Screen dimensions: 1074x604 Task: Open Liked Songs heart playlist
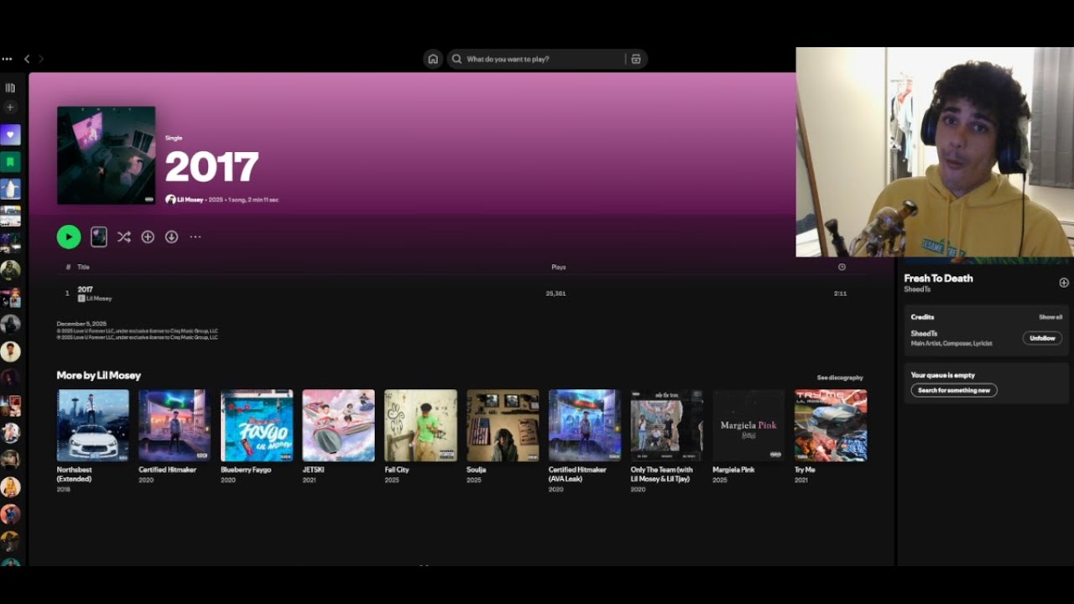click(x=10, y=135)
